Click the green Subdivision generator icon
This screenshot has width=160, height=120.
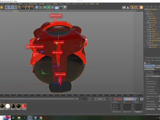[45, 7]
